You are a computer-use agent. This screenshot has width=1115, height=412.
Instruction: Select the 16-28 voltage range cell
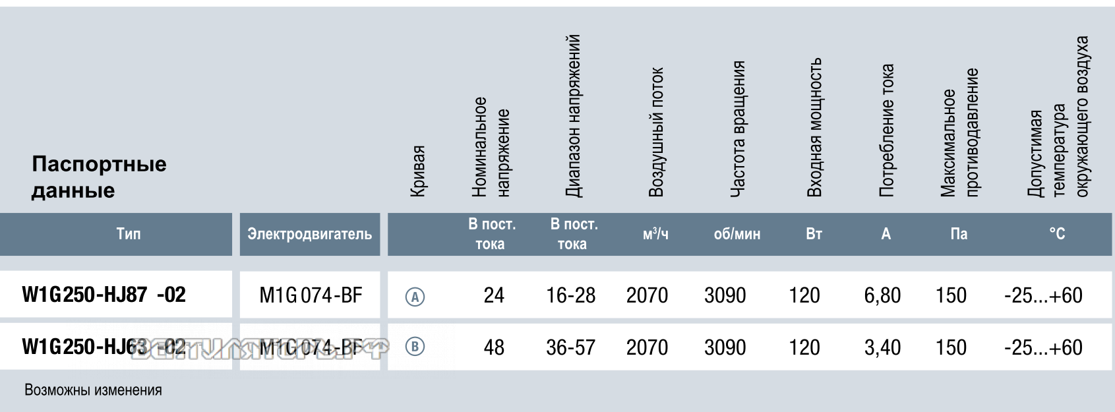pyautogui.click(x=571, y=295)
